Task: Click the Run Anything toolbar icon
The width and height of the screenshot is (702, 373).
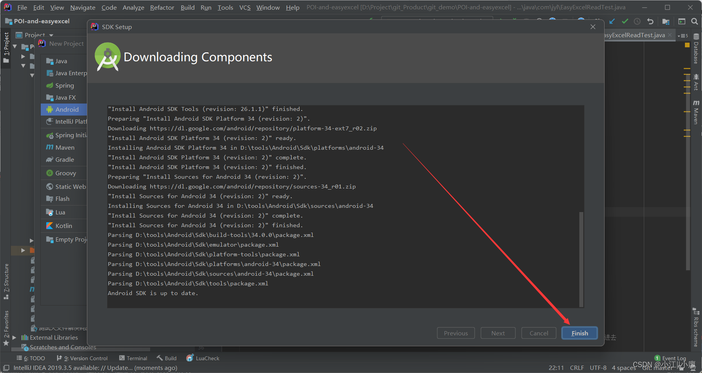Action: coord(682,21)
